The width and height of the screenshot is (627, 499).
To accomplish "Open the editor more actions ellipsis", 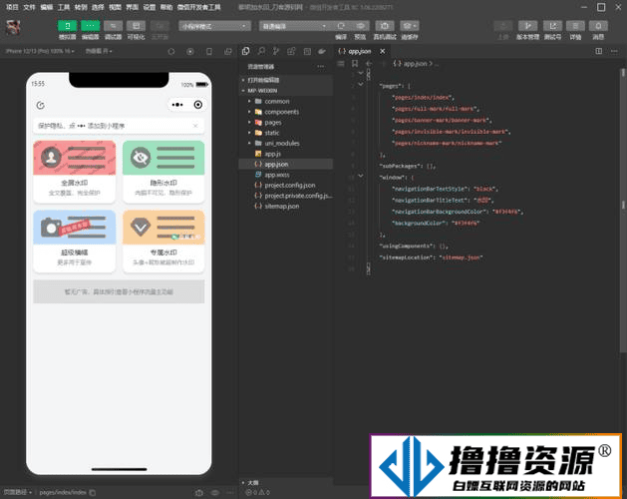I will click(614, 51).
